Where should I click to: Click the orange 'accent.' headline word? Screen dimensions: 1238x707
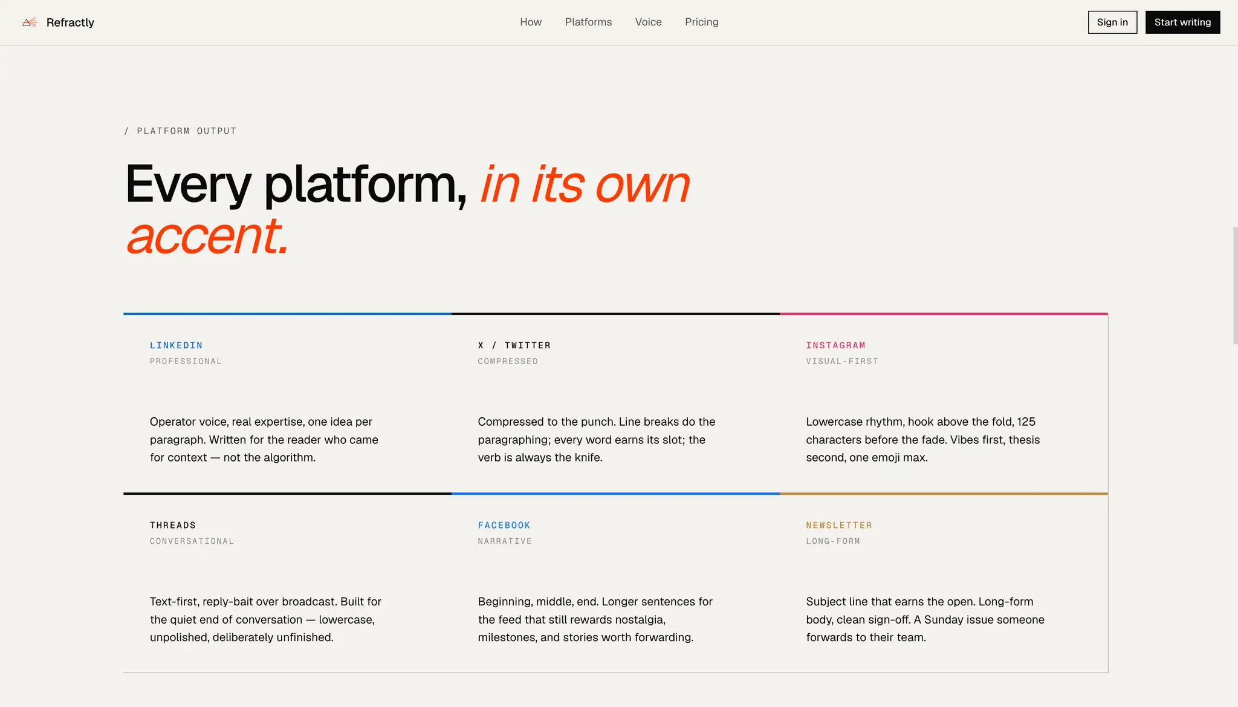point(207,236)
